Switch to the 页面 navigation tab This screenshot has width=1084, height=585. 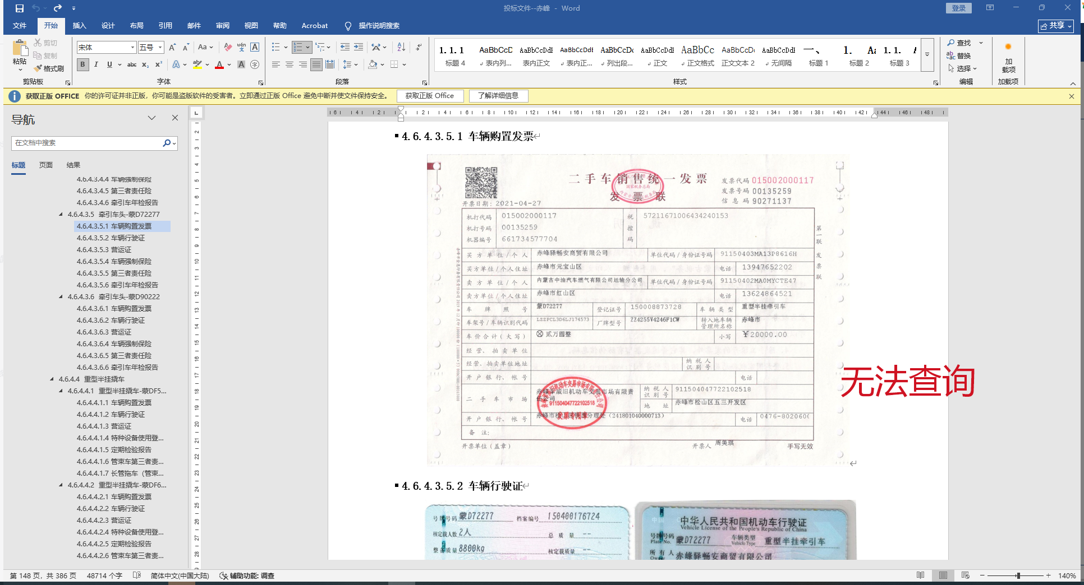click(x=46, y=165)
